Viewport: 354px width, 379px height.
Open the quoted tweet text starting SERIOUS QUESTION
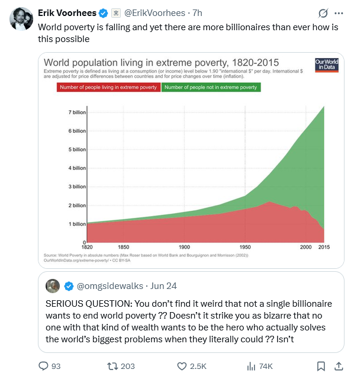coord(189,321)
